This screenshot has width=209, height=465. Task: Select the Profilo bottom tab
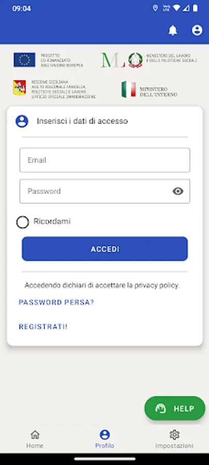[104, 439]
